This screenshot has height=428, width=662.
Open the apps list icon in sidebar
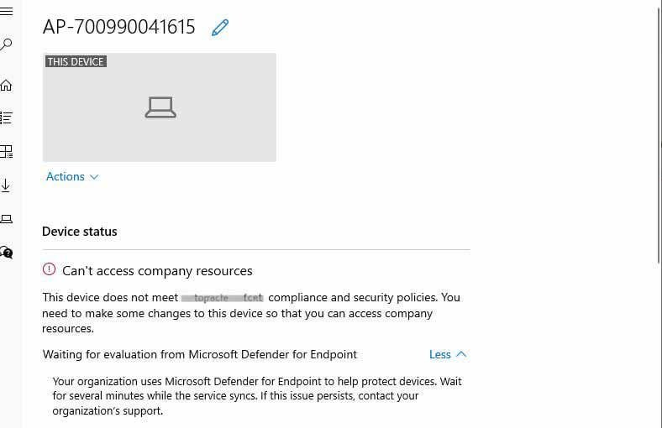pos(6,117)
